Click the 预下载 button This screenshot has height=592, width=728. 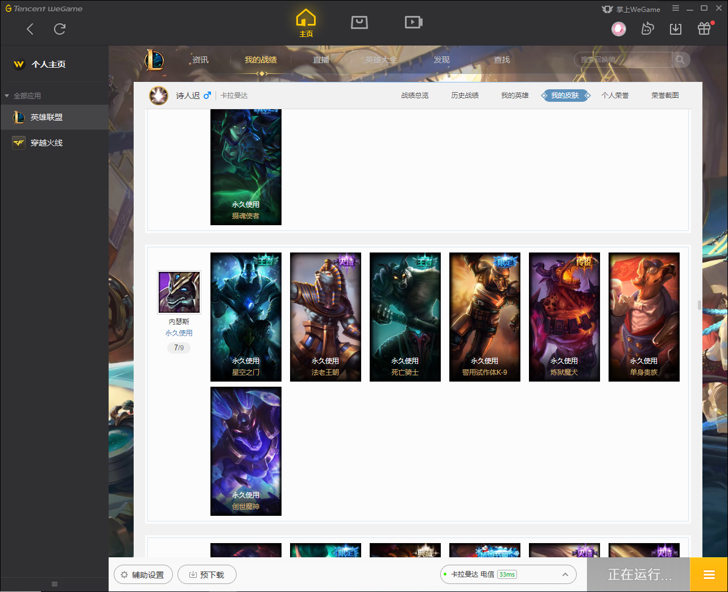(x=206, y=574)
